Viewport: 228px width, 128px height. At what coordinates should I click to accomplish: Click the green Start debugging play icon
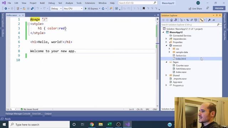(x=85, y=9)
